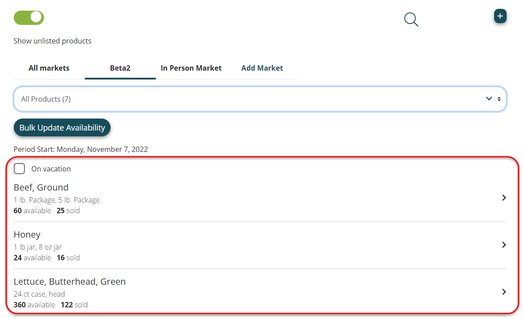The width and height of the screenshot is (523, 318).
Task: Open Lettuce, Butterhead, Green chevron arrow
Action: click(x=504, y=292)
